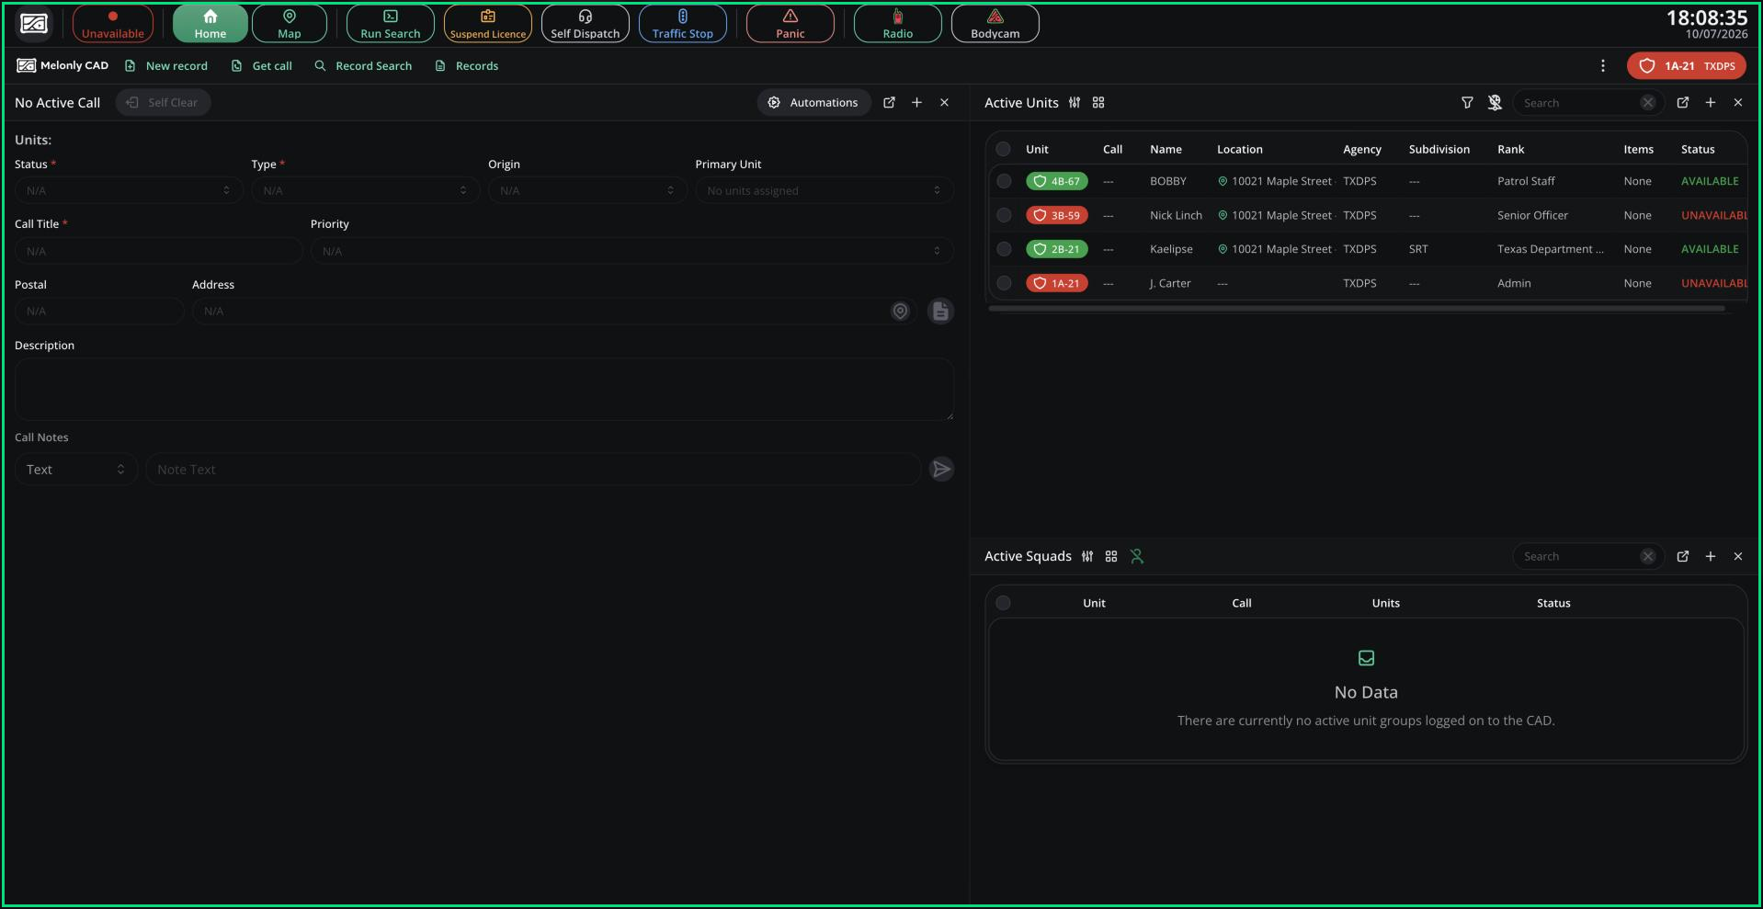Click the Automations button

[x=813, y=103]
